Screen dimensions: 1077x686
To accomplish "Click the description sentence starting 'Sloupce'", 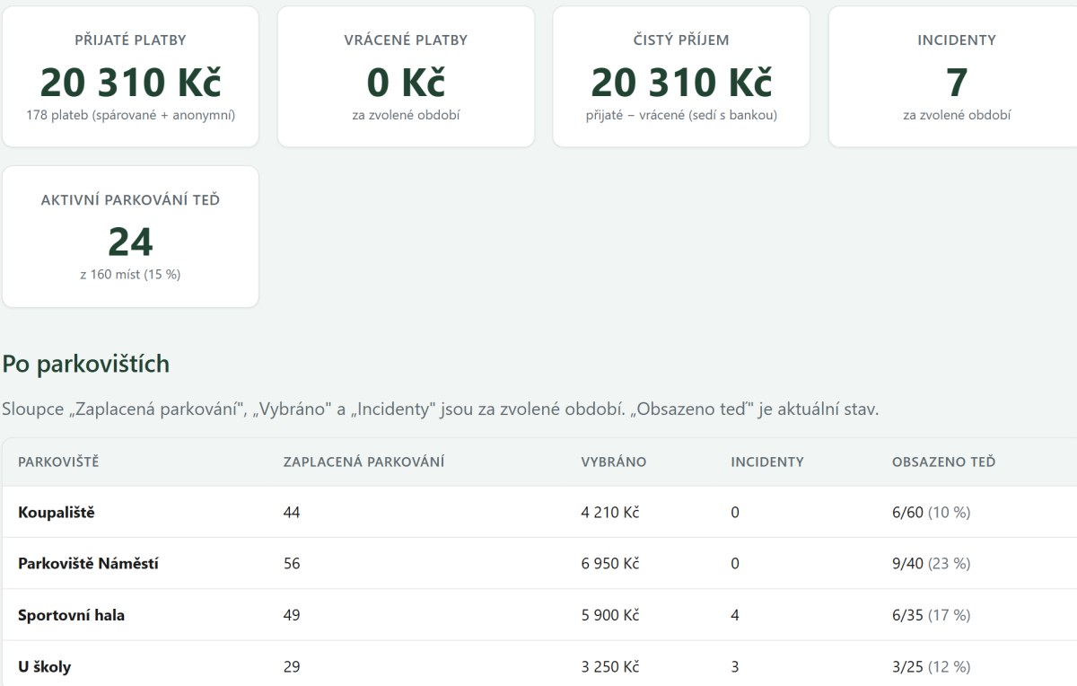I will coord(441,409).
